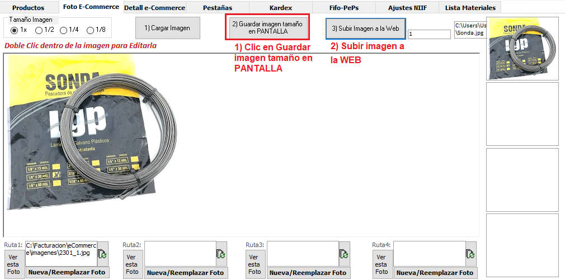Click the refresh file icon beside Ruta1
Viewport: 565px width, 280px height.
coord(103,254)
